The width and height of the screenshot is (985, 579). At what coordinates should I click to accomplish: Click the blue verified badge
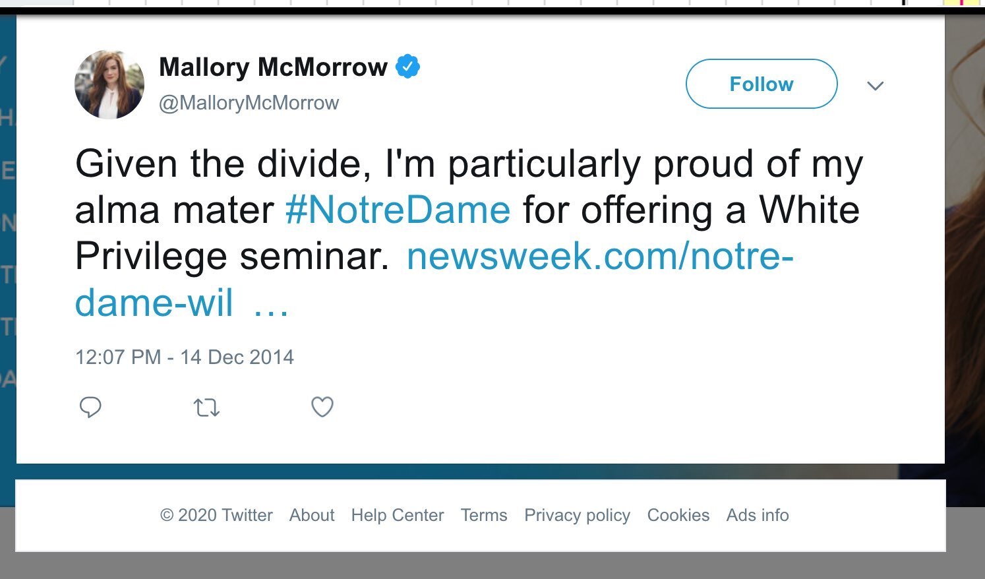tap(407, 67)
